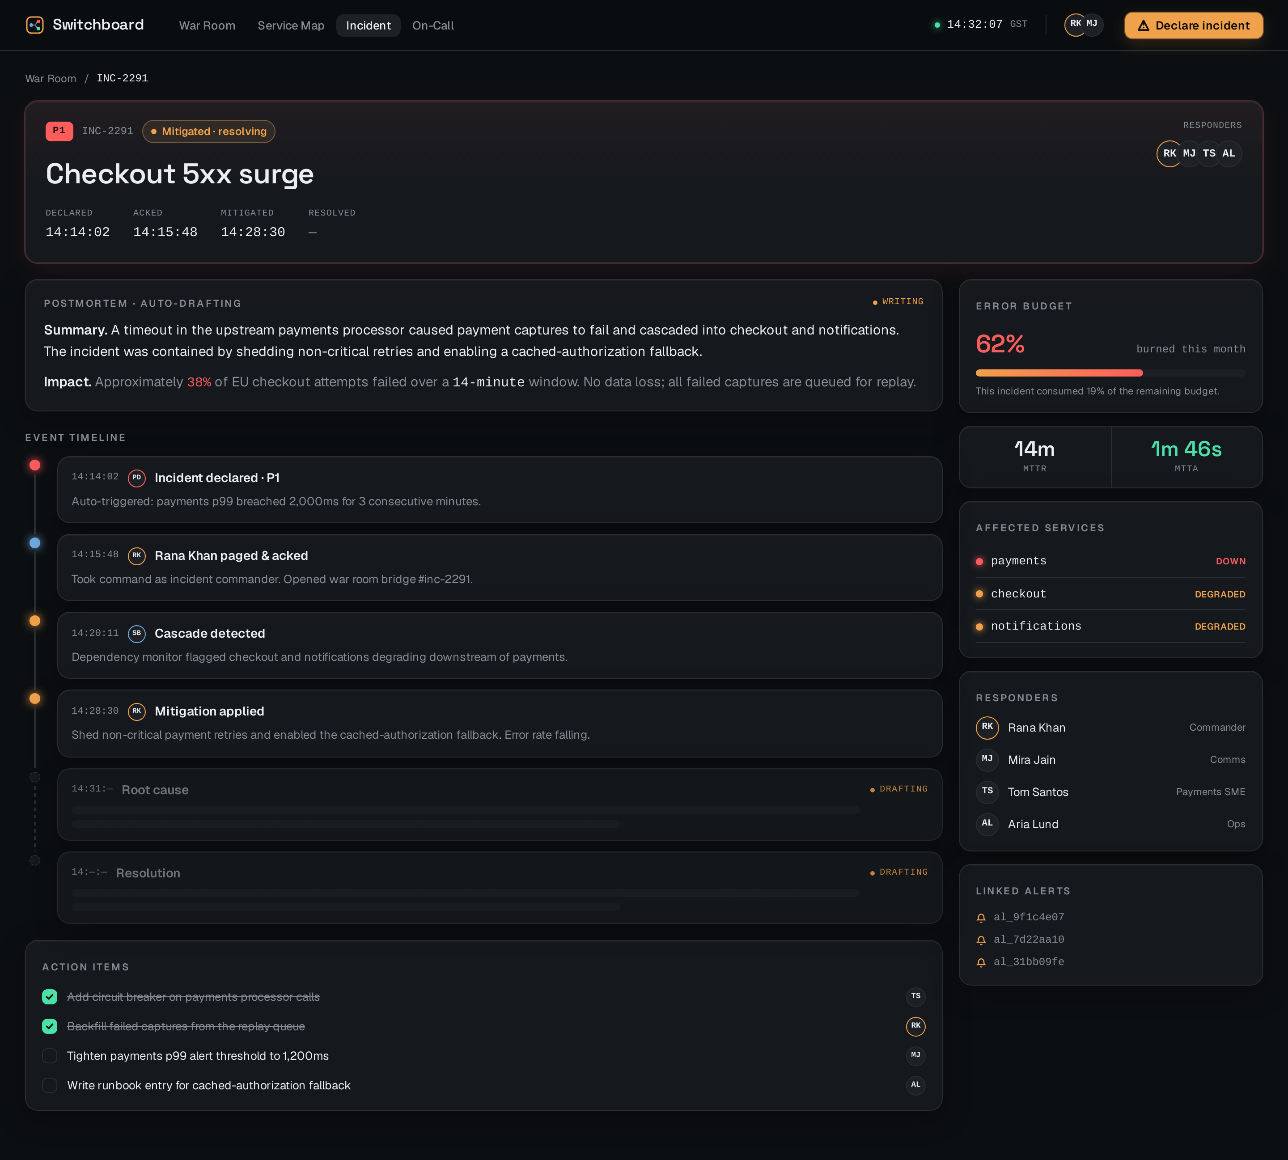This screenshot has height=1160, width=1288.
Task: Click the Switchboard logo icon
Action: [x=35, y=25]
